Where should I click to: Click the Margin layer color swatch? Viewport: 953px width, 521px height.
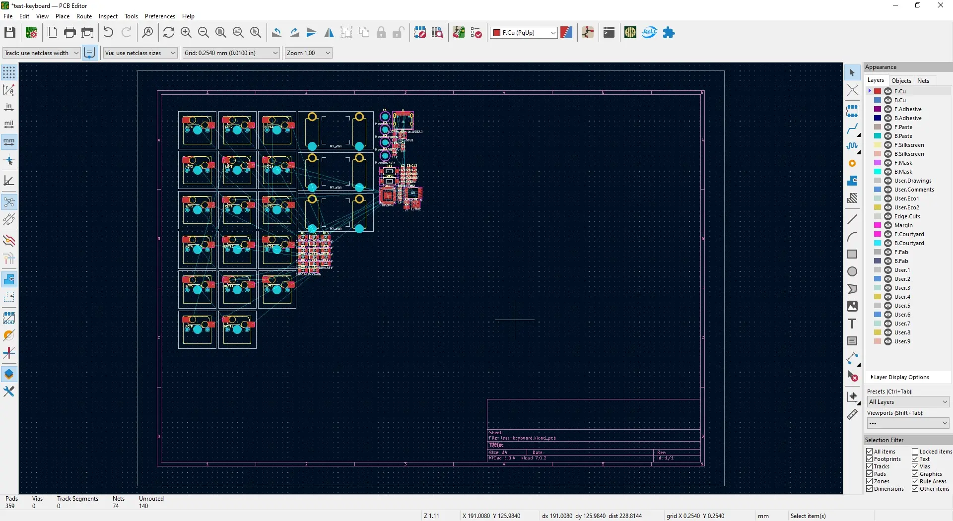click(878, 225)
